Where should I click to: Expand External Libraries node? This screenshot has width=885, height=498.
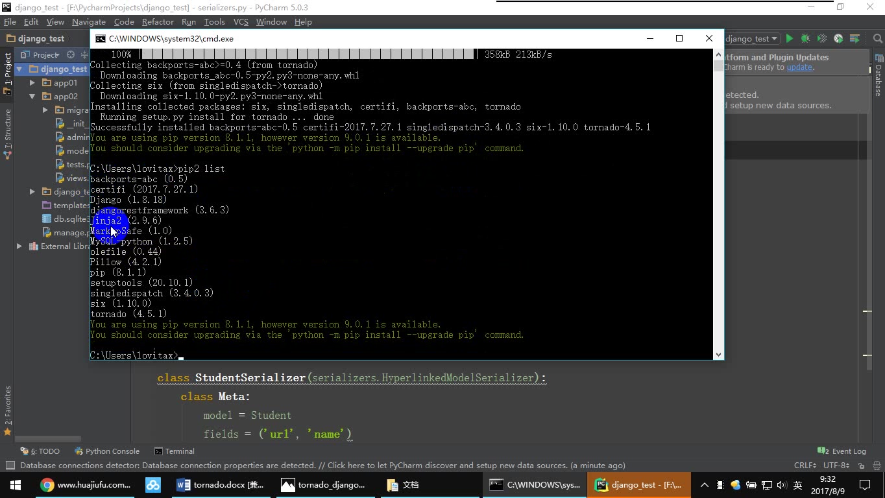point(19,246)
